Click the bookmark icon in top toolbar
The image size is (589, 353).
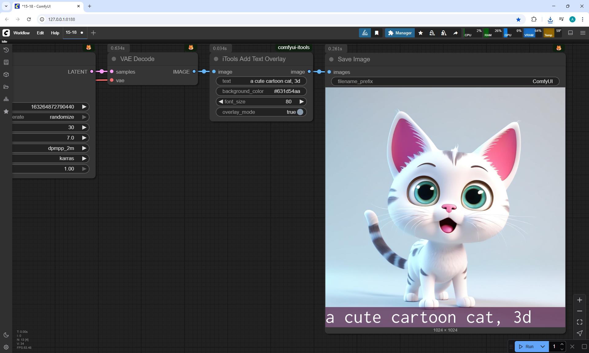pyautogui.click(x=376, y=33)
